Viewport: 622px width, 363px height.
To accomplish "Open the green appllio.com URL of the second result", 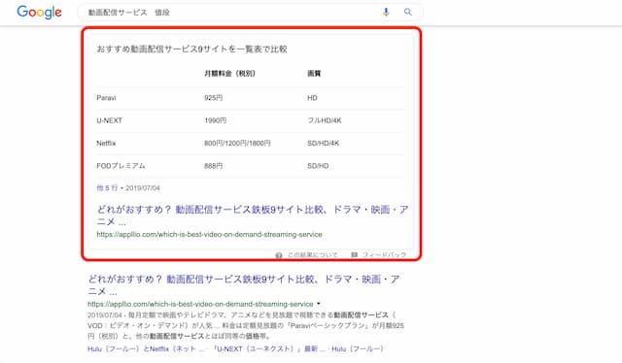I will [200, 304].
